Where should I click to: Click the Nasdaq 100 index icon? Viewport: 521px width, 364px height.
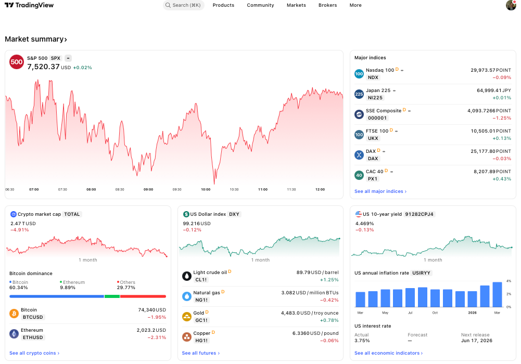[x=359, y=74]
